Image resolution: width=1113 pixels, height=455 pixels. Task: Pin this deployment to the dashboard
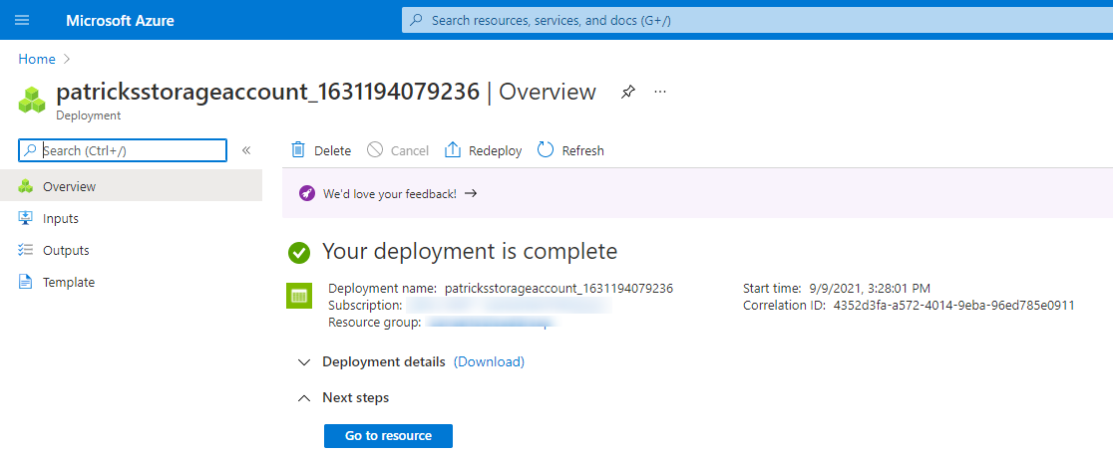coord(627,93)
